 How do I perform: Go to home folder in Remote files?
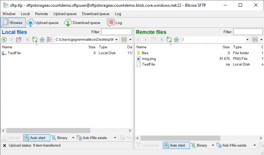[x=176, y=40]
